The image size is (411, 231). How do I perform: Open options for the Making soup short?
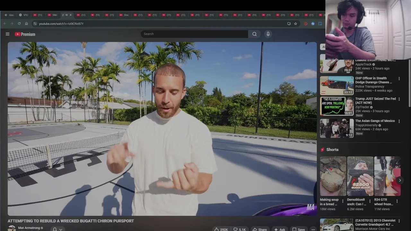(x=343, y=201)
